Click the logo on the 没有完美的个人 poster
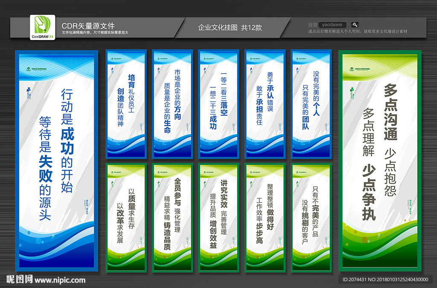Image resolution: width=437 pixels, height=288 pixels. [x=298, y=58]
